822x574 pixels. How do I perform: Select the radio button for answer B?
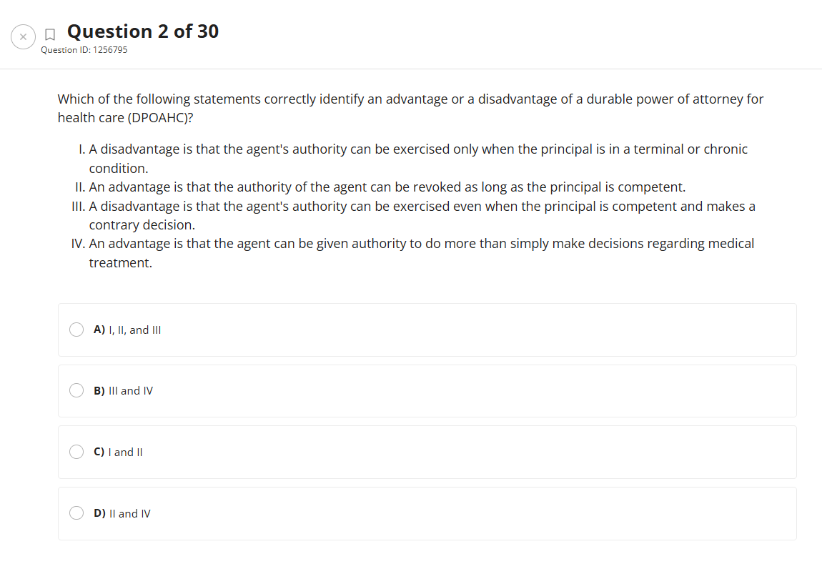(x=76, y=391)
